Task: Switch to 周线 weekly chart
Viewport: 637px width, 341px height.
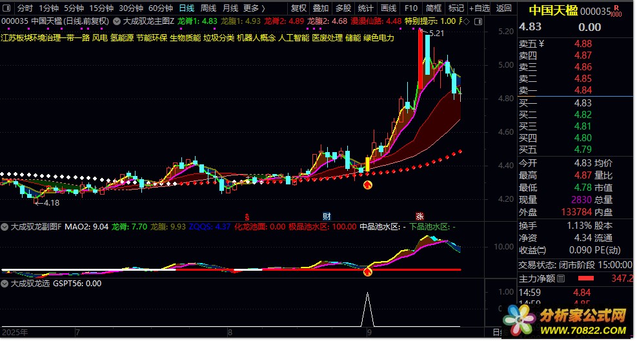Action: click(208, 8)
